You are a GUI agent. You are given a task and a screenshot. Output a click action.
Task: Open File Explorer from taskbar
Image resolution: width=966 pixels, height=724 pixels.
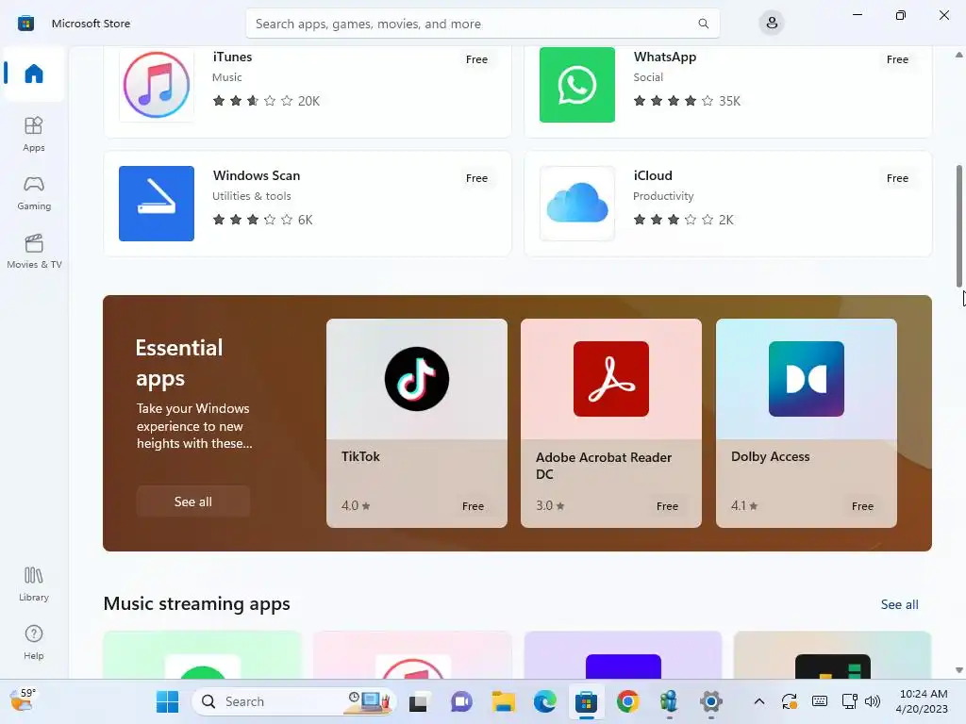[x=504, y=701]
